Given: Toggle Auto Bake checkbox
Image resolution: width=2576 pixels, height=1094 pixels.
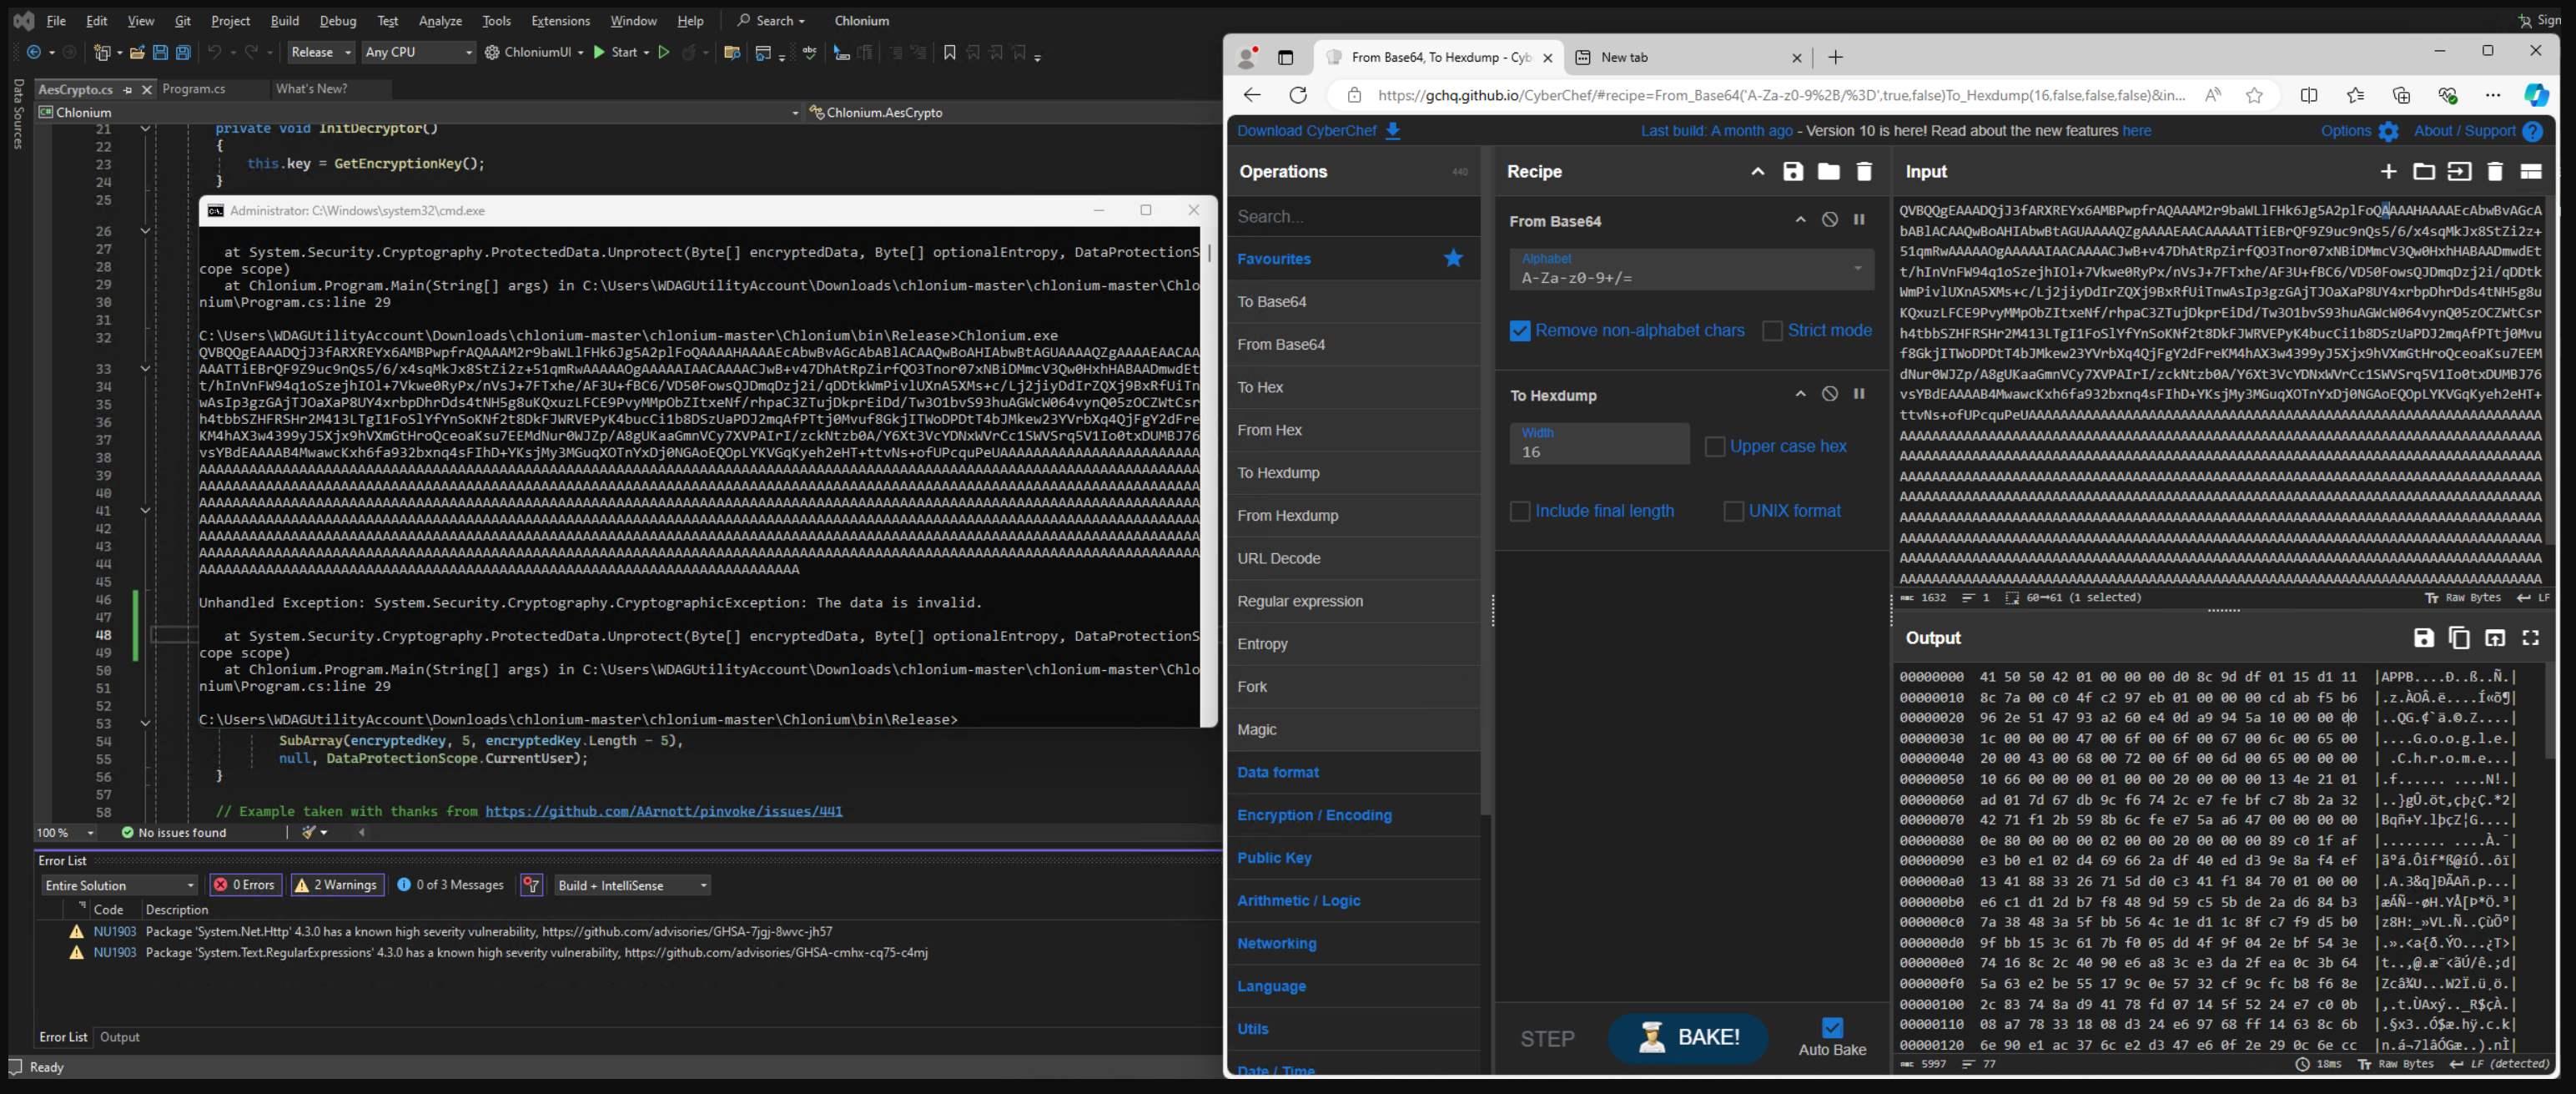Looking at the screenshot, I should tap(1832, 1027).
